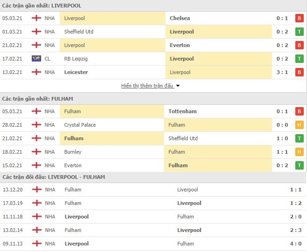
Task: Open the 'Hiển thị thêm trận đấu' link
Action: 147,86
